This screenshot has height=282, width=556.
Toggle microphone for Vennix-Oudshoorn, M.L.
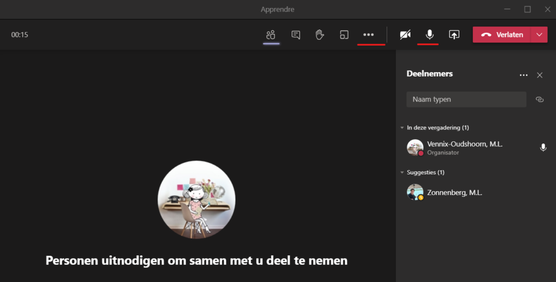point(543,147)
